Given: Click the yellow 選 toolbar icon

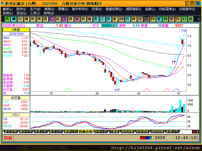Looking at the screenshot, I should tap(45, 19).
